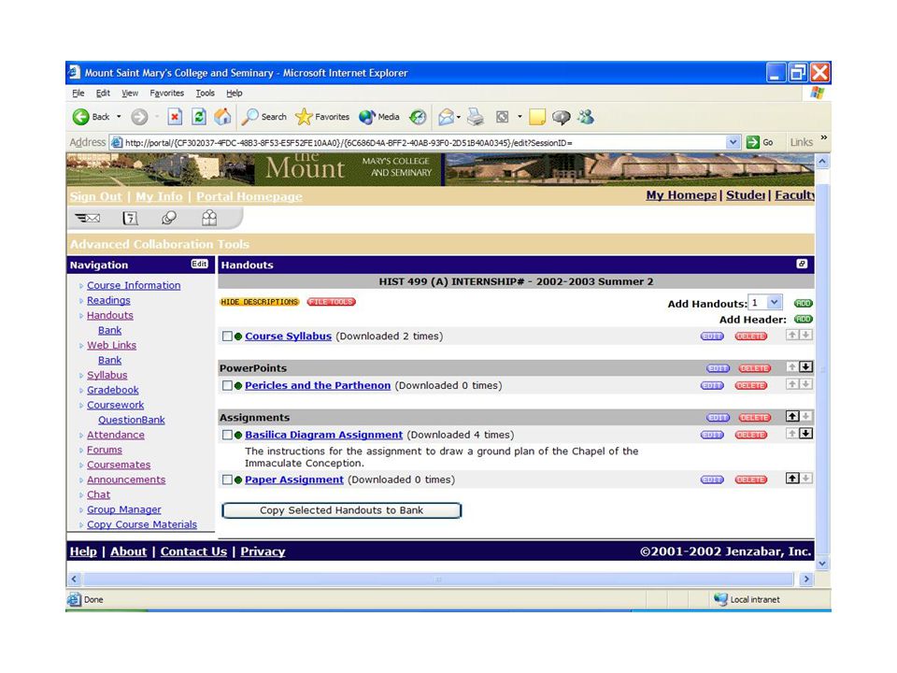Click the Messenger people icon
Screen dimensions: 897x673
click(586, 117)
